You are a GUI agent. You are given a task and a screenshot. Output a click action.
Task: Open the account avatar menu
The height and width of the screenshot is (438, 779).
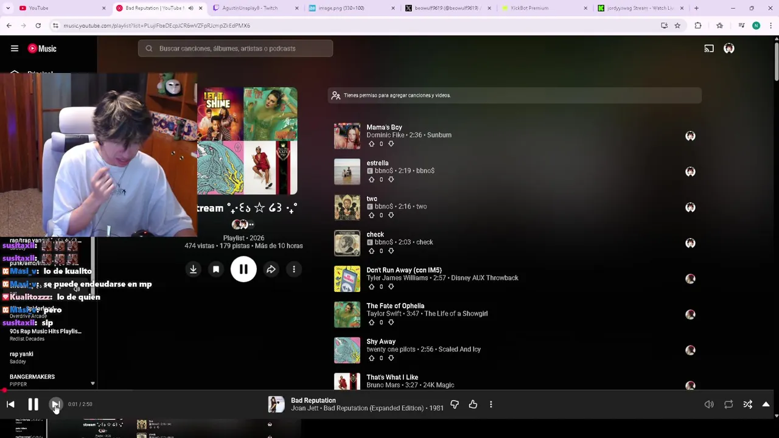point(729,49)
